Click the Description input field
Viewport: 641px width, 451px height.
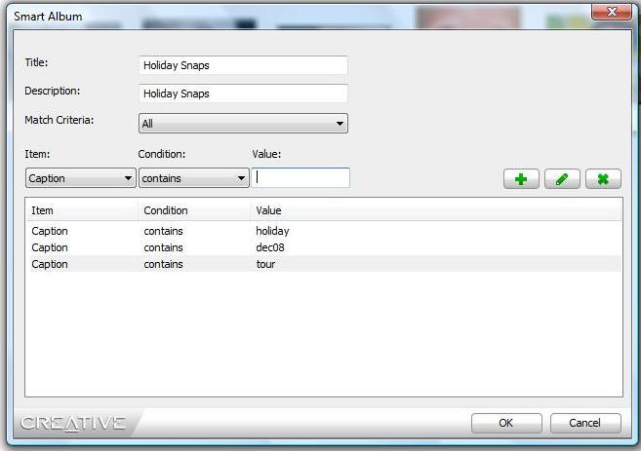pos(243,94)
